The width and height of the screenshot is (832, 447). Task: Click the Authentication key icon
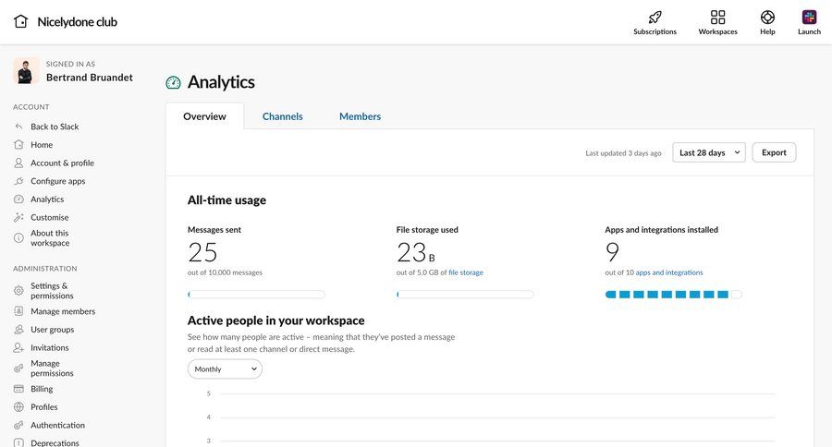click(18, 425)
